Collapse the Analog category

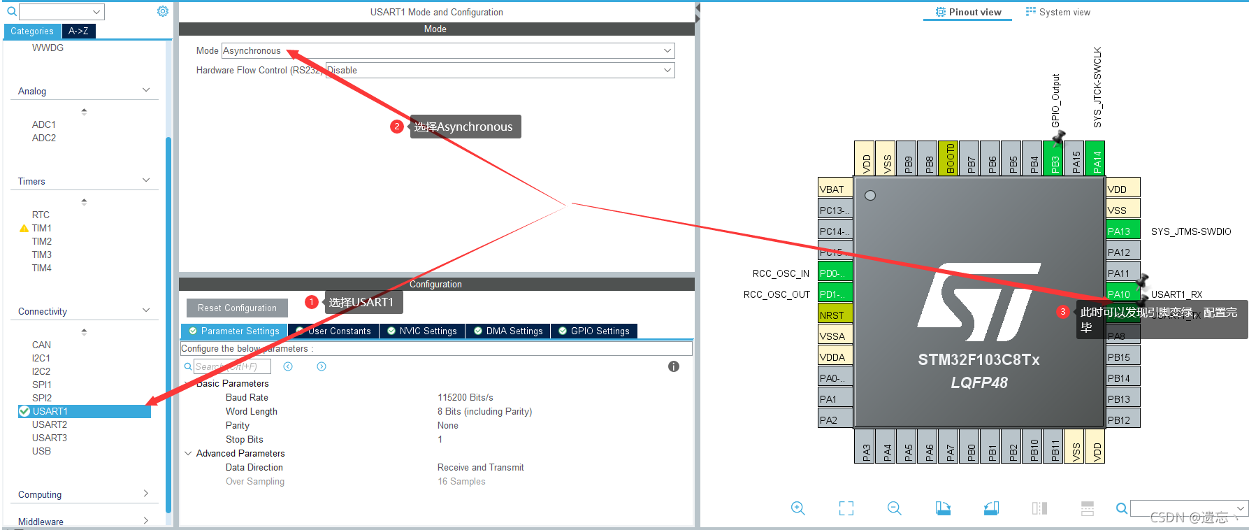pyautogui.click(x=146, y=90)
